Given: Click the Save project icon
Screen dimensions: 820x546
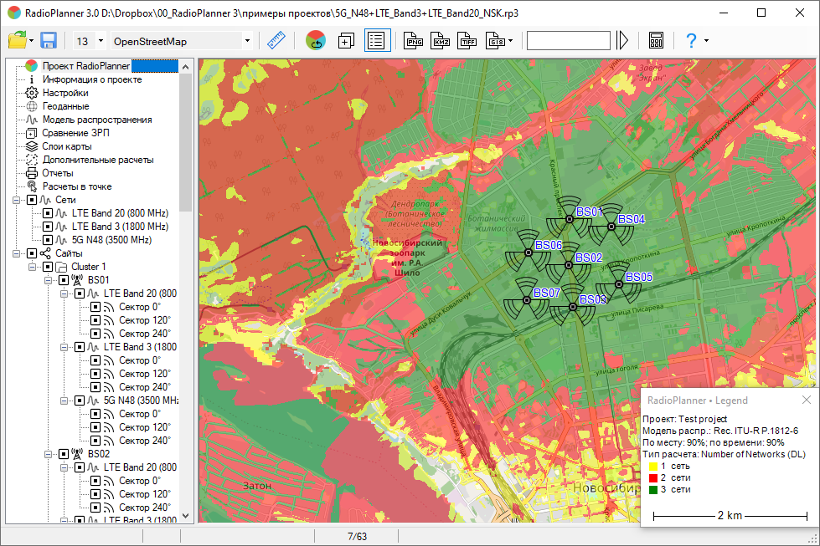Looking at the screenshot, I should (48, 40).
